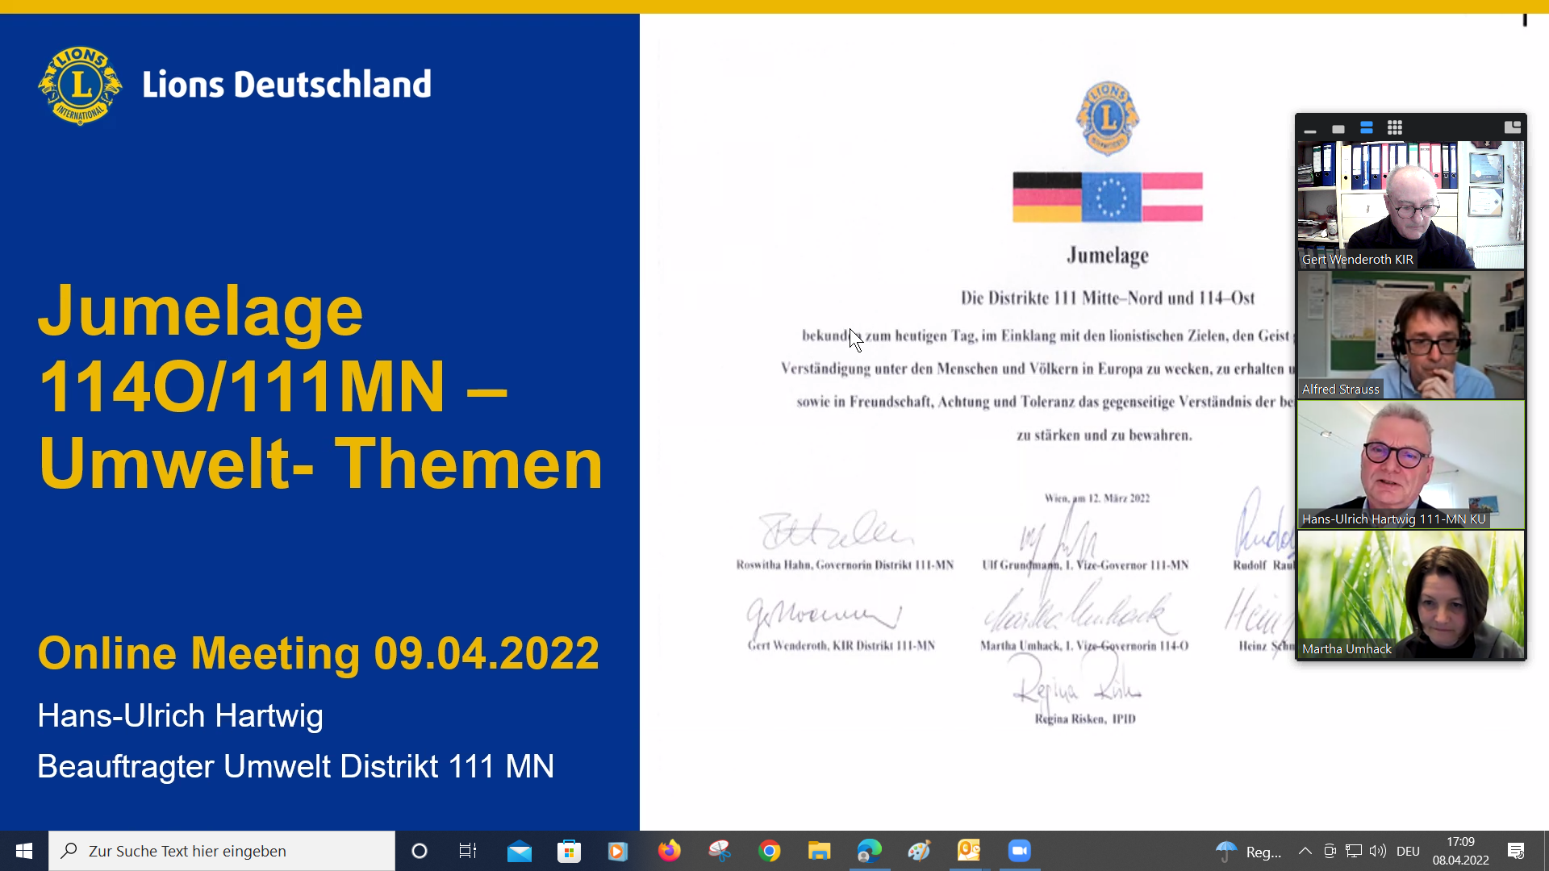Open Task View on the taskbar
1549x871 pixels.
(468, 851)
